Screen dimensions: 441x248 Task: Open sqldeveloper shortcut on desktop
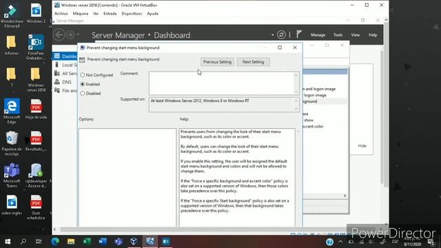[x=36, y=176]
